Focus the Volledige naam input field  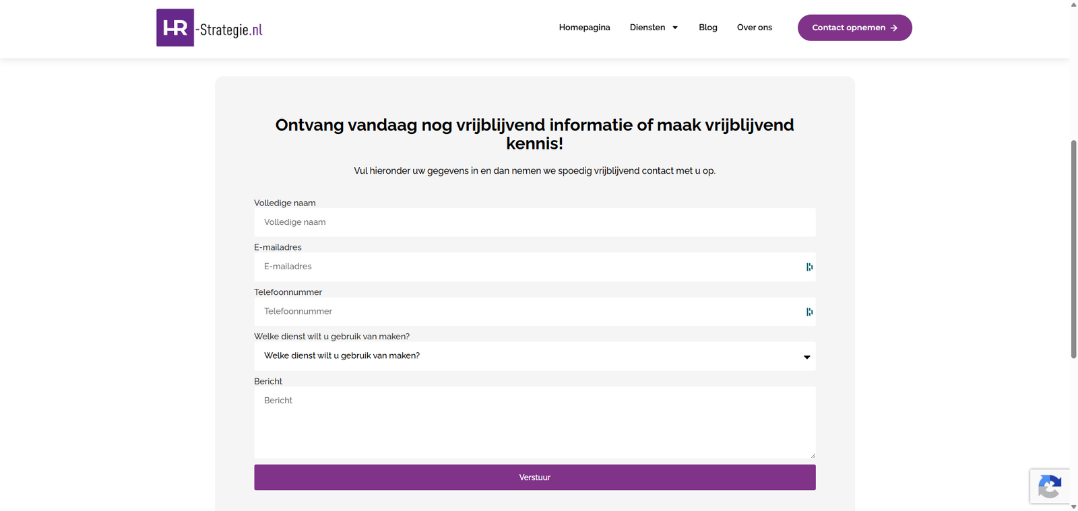pyautogui.click(x=534, y=222)
